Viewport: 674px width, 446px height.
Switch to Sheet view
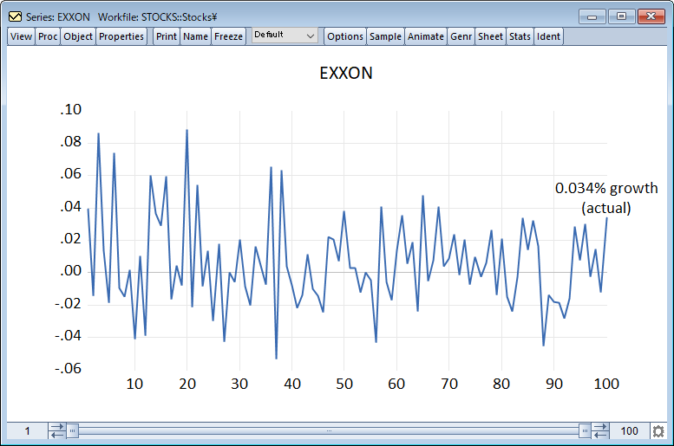[x=490, y=36]
